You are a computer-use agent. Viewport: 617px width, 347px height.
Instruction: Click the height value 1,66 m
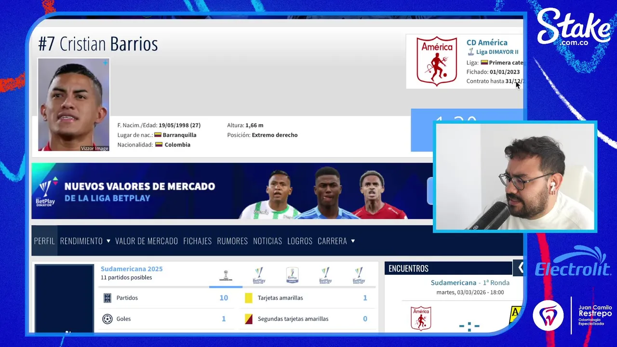[x=254, y=125]
